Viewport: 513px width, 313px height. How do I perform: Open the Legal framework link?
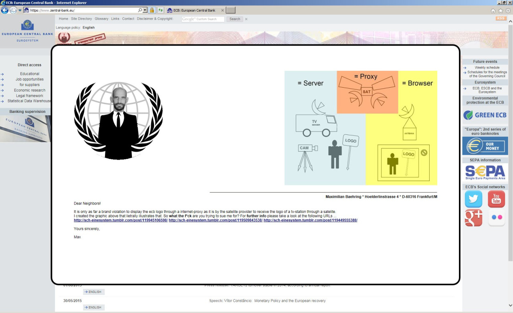click(30, 96)
